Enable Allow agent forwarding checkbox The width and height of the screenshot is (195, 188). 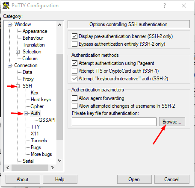[x=74, y=98]
